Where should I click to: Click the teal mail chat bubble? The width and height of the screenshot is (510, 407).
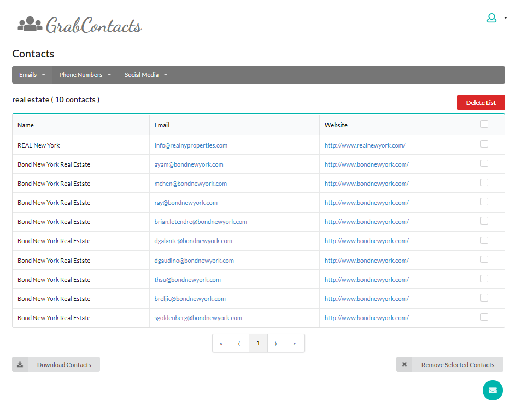[x=493, y=390]
